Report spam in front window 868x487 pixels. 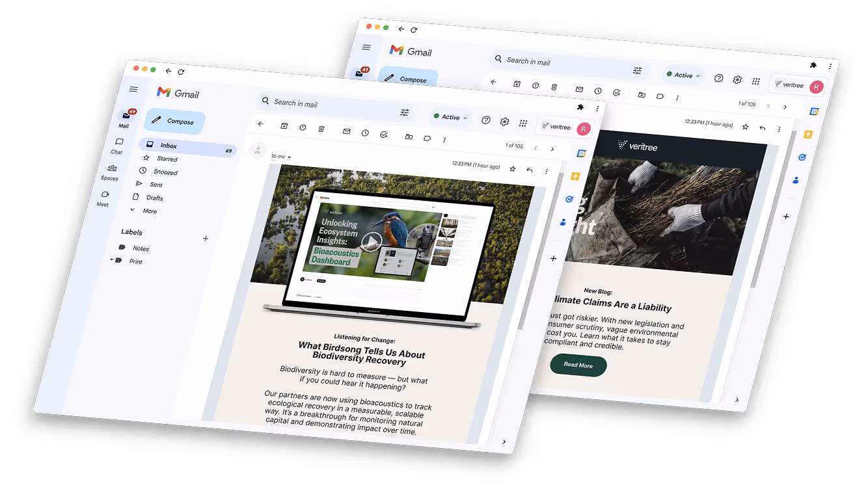pos(303,127)
